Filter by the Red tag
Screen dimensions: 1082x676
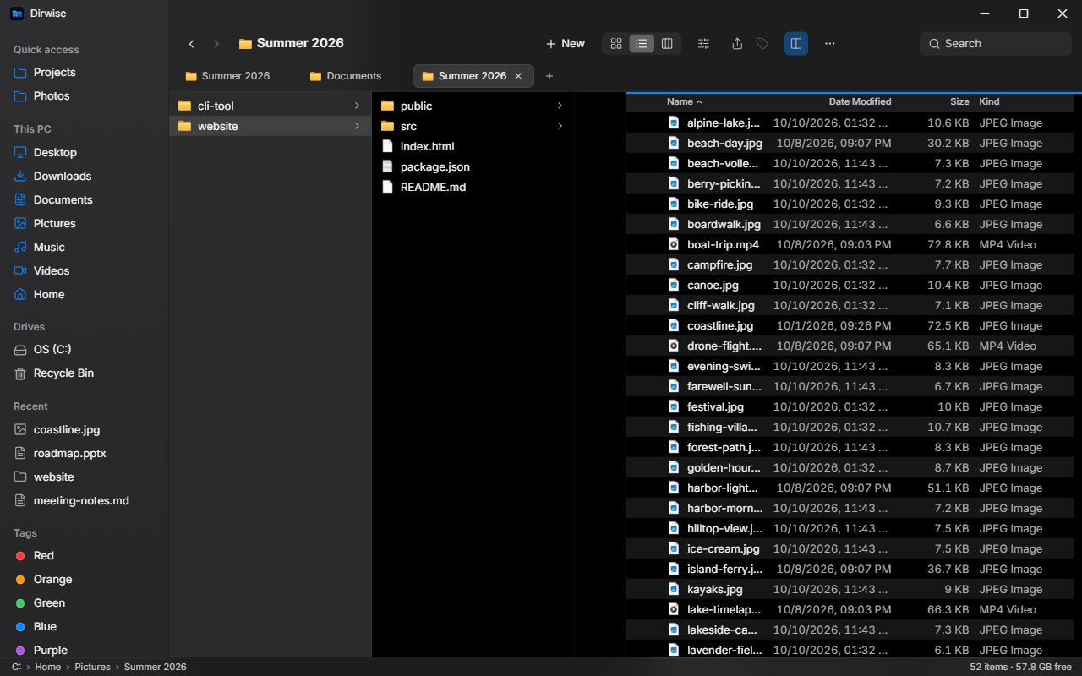pos(85,555)
